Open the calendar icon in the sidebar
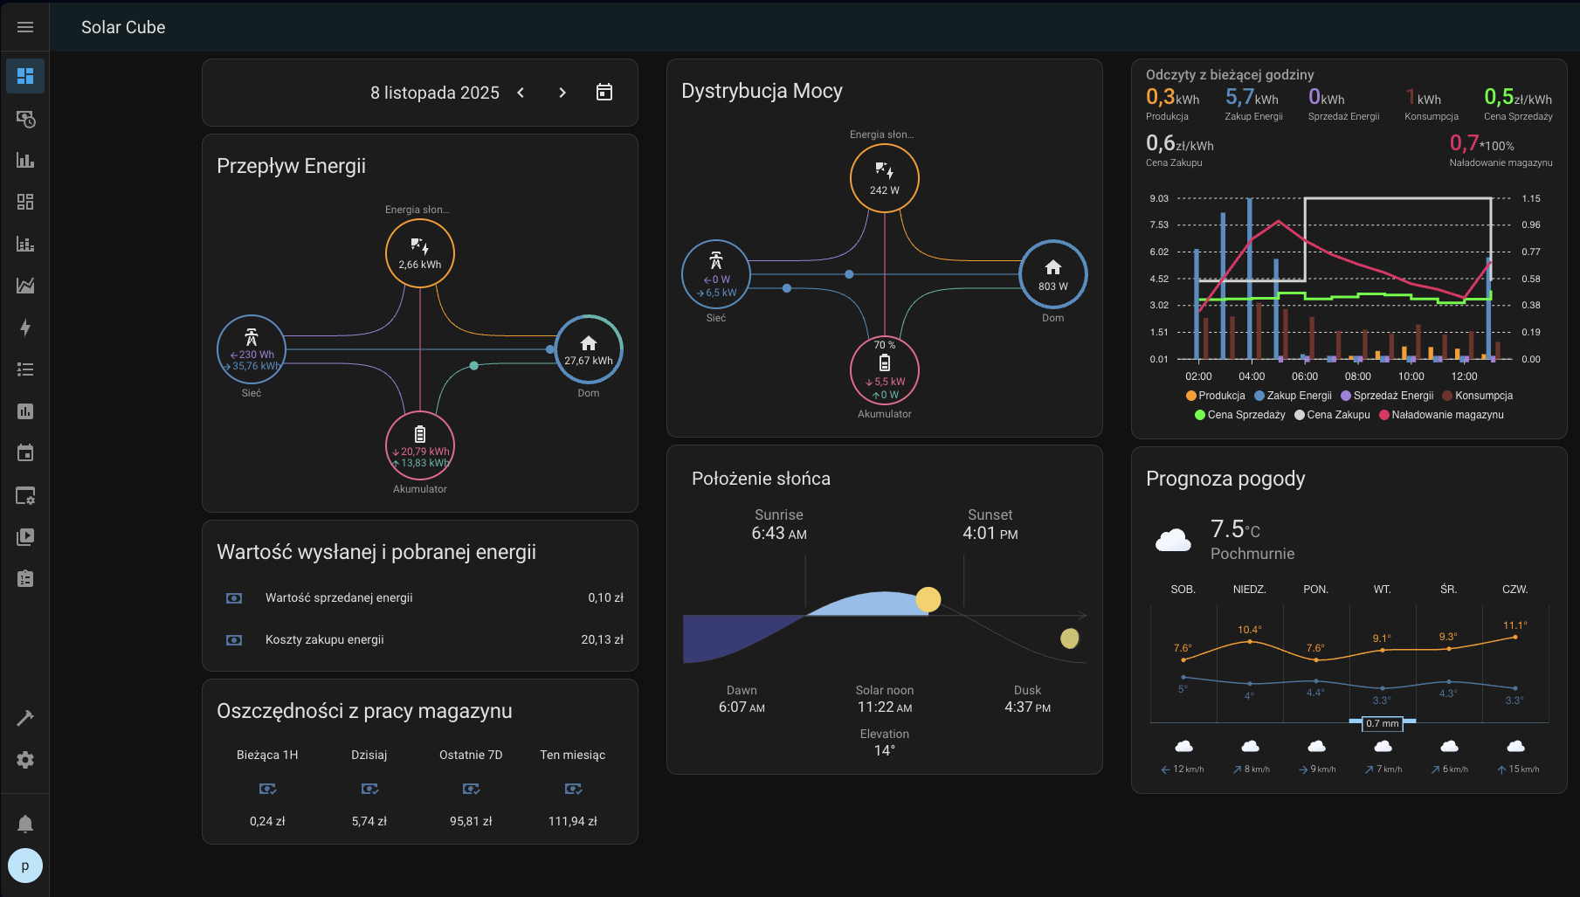Viewport: 1580px width, 897px height. 25,453
